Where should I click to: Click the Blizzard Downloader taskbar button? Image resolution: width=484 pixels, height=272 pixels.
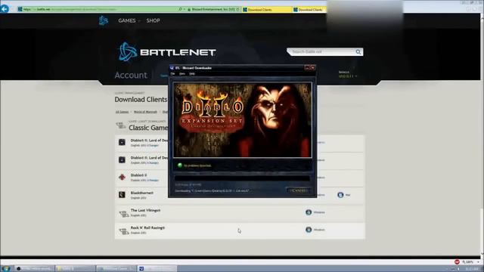point(157,269)
